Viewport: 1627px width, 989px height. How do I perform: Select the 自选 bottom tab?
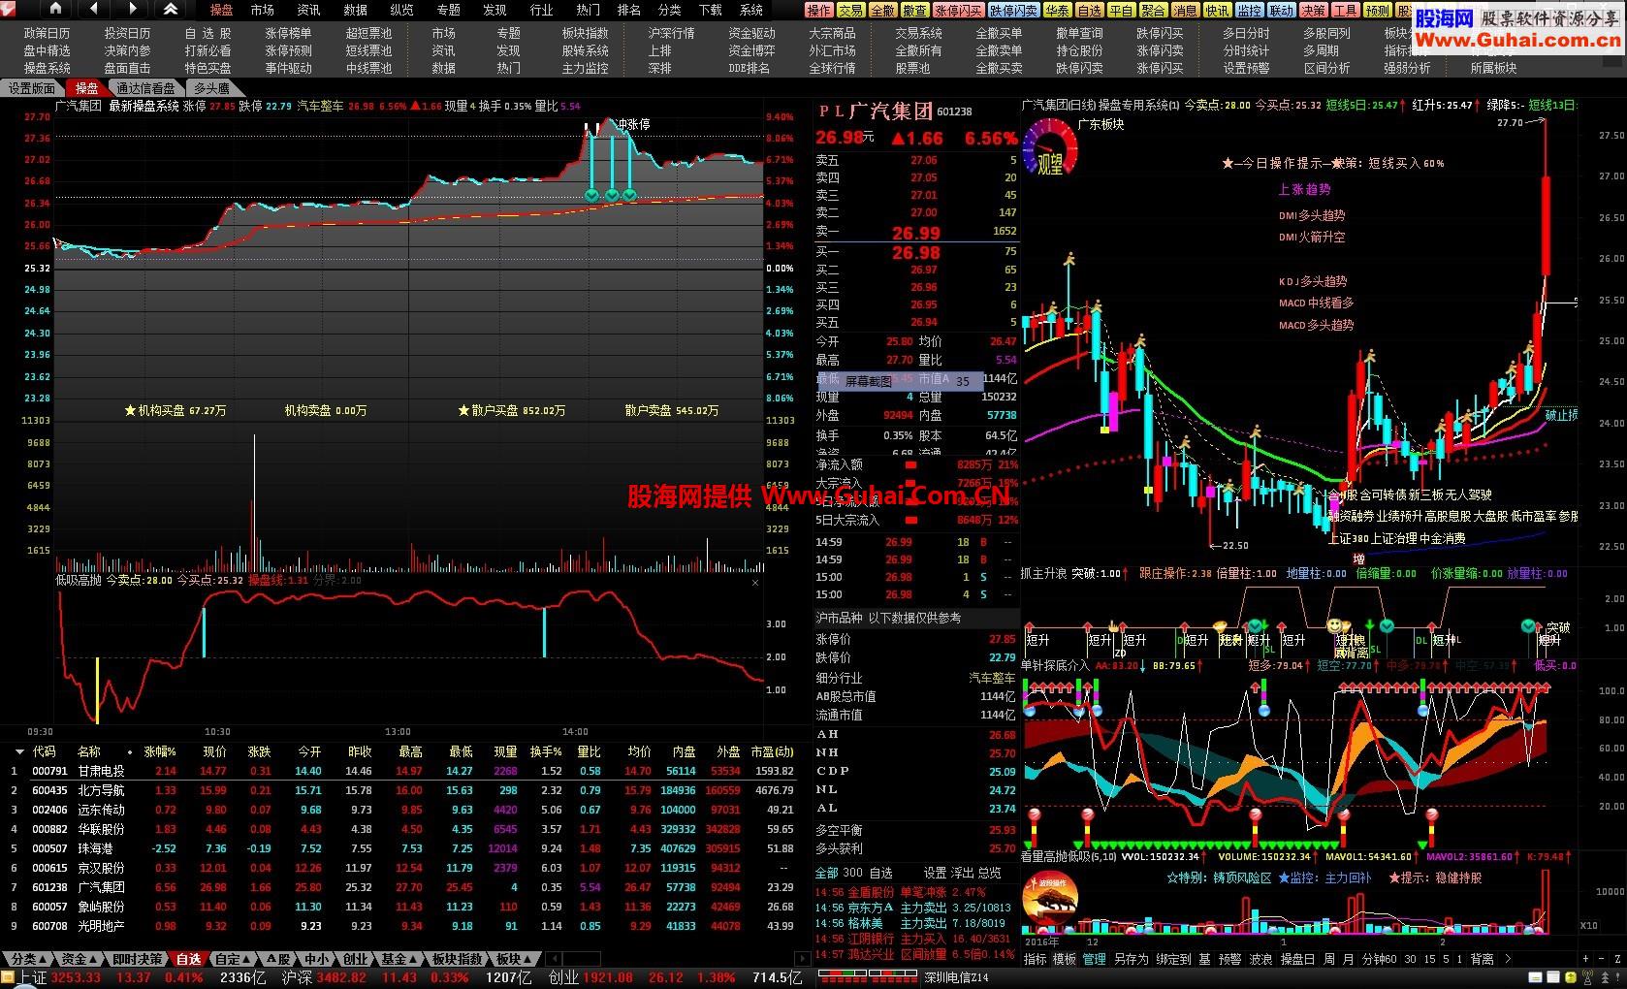(188, 959)
